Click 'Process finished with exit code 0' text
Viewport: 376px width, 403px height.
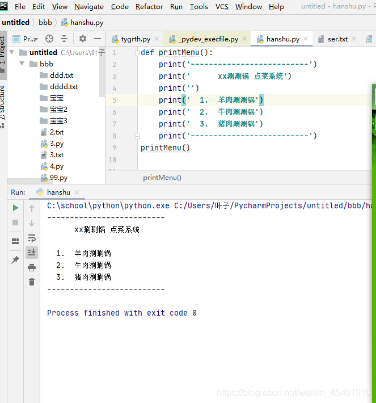coord(122,313)
